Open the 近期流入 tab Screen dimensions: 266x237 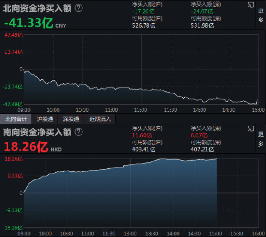[100, 119]
